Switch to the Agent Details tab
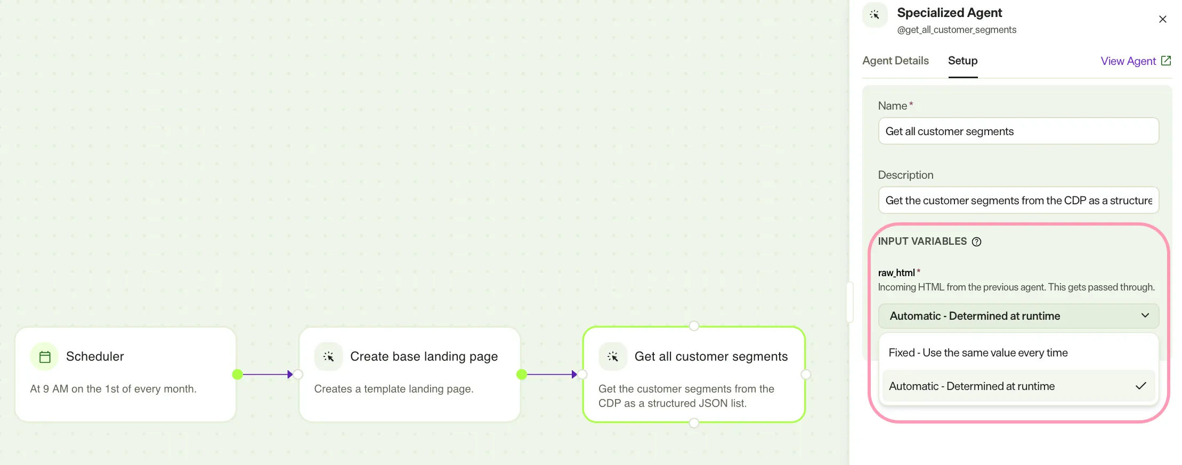Image resolution: width=1182 pixels, height=465 pixels. (895, 61)
